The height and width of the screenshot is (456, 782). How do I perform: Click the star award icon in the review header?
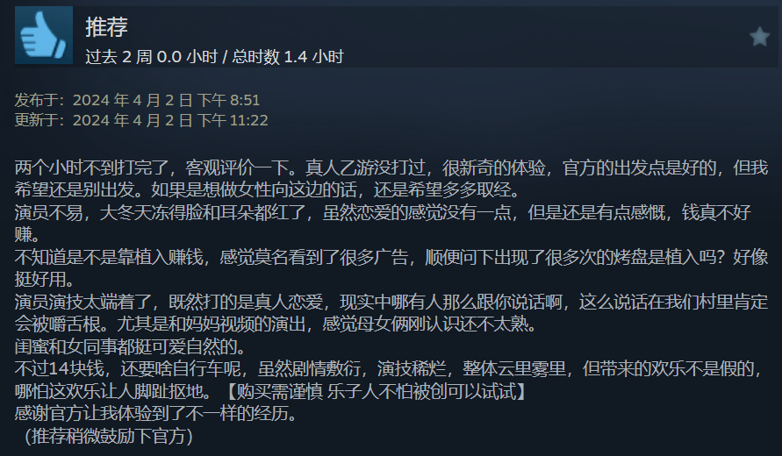tap(759, 37)
